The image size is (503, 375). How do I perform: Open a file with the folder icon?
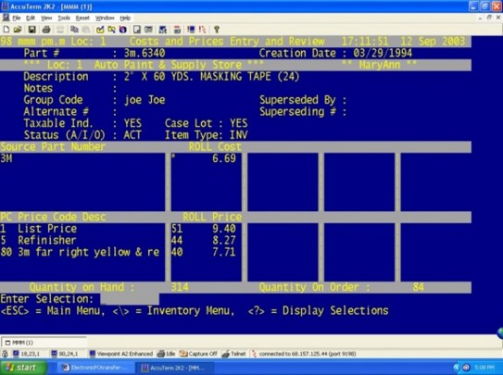pyautogui.click(x=18, y=30)
